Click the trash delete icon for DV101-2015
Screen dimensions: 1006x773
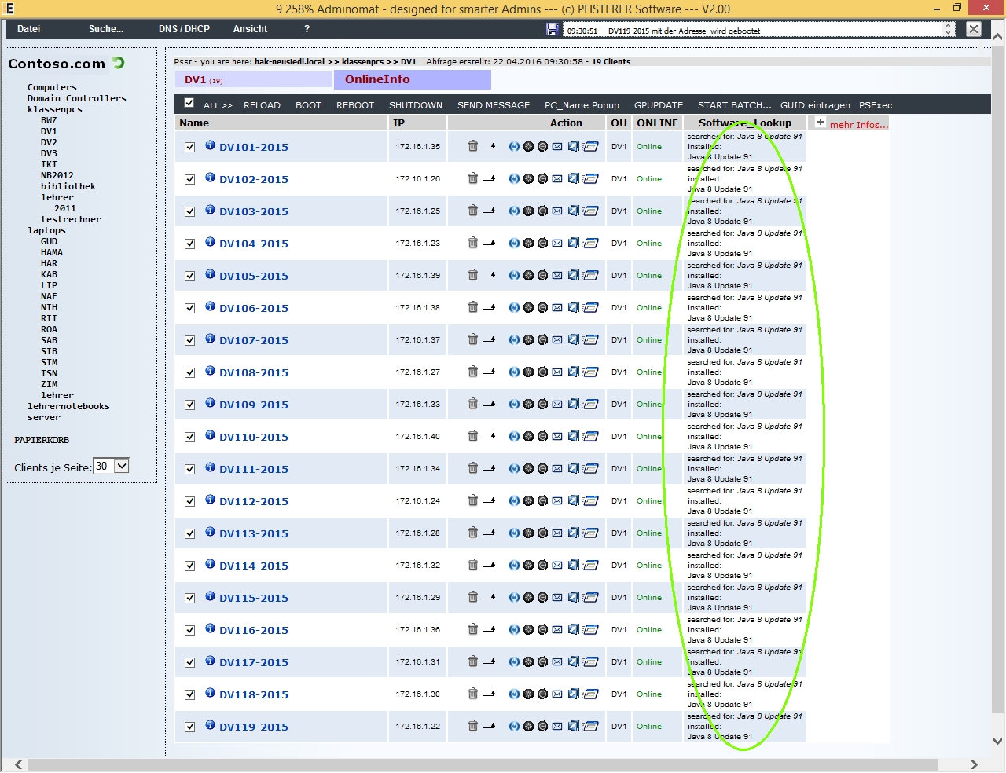[x=472, y=146]
